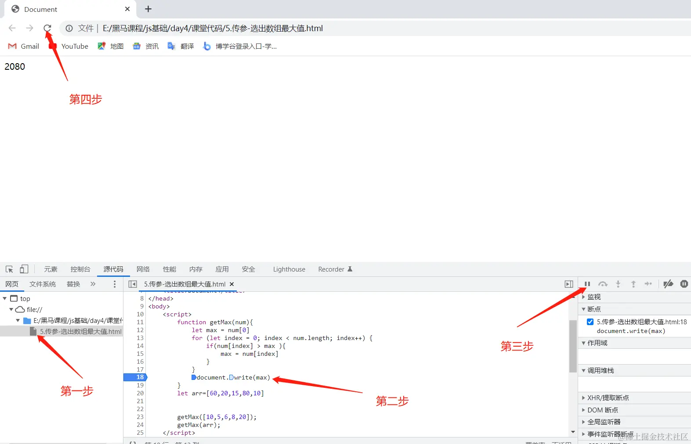Switch to the 网络 panel tab
This screenshot has height=444, width=691.
pyautogui.click(x=143, y=269)
